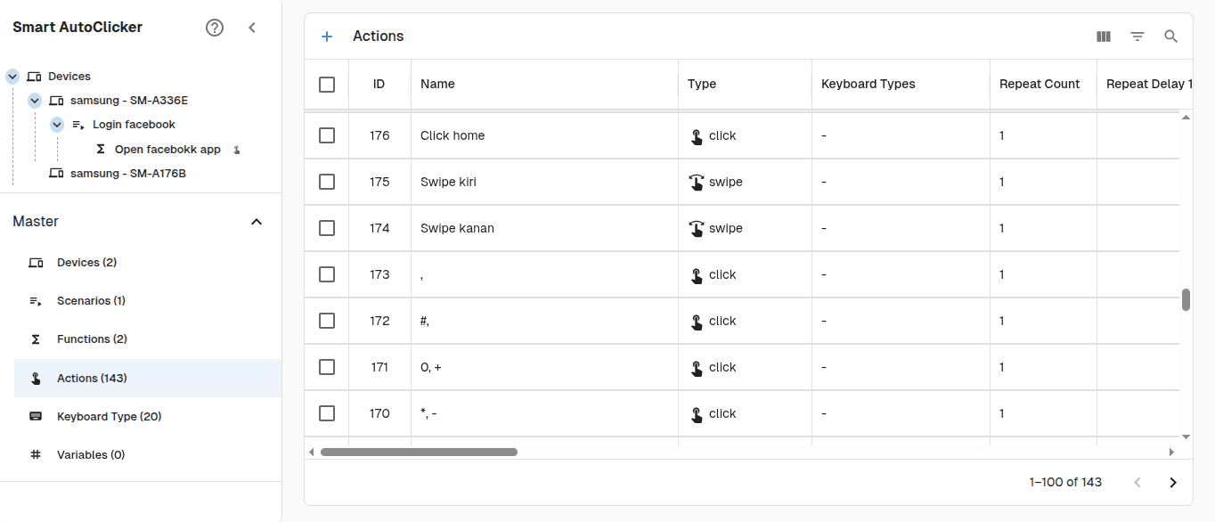
Task: Open Functions (2) in Master menu
Action: [x=92, y=339]
